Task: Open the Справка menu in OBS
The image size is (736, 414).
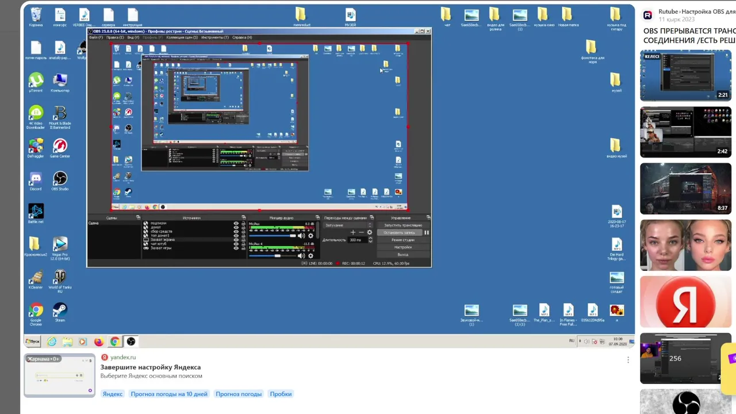Action: [x=242, y=37]
